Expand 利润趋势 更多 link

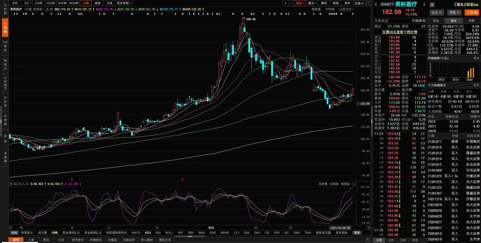click(x=476, y=58)
